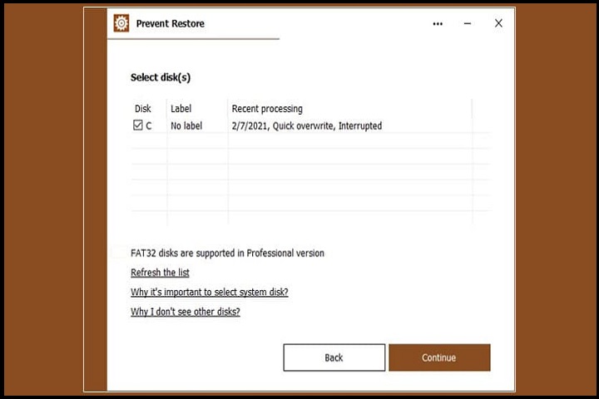Open "Why I don't see other disks?" help
This screenshot has height=399, width=599.
(x=185, y=312)
